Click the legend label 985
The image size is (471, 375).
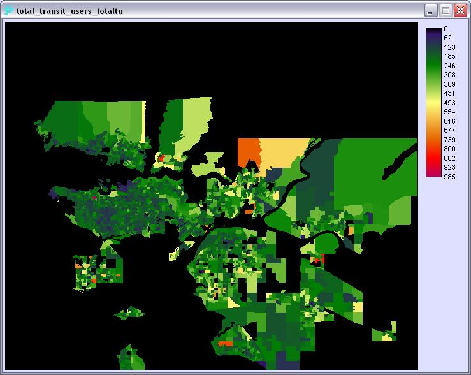(x=449, y=176)
